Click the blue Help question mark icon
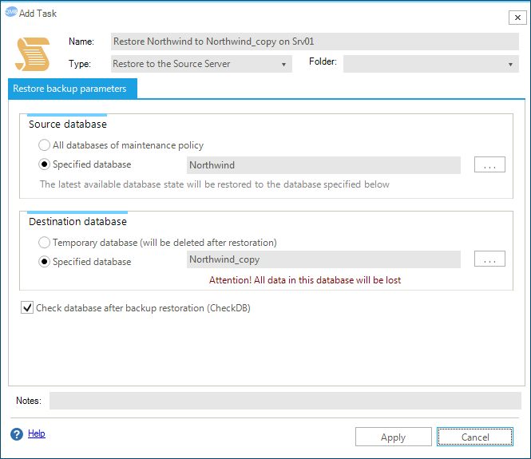This screenshot has height=459, width=531. coord(17,434)
